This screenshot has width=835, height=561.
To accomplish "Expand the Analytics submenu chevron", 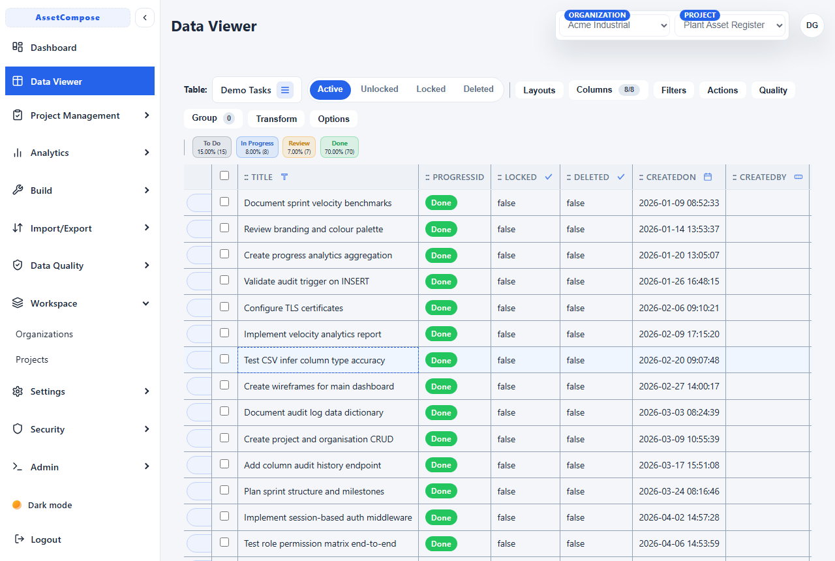I will point(146,153).
